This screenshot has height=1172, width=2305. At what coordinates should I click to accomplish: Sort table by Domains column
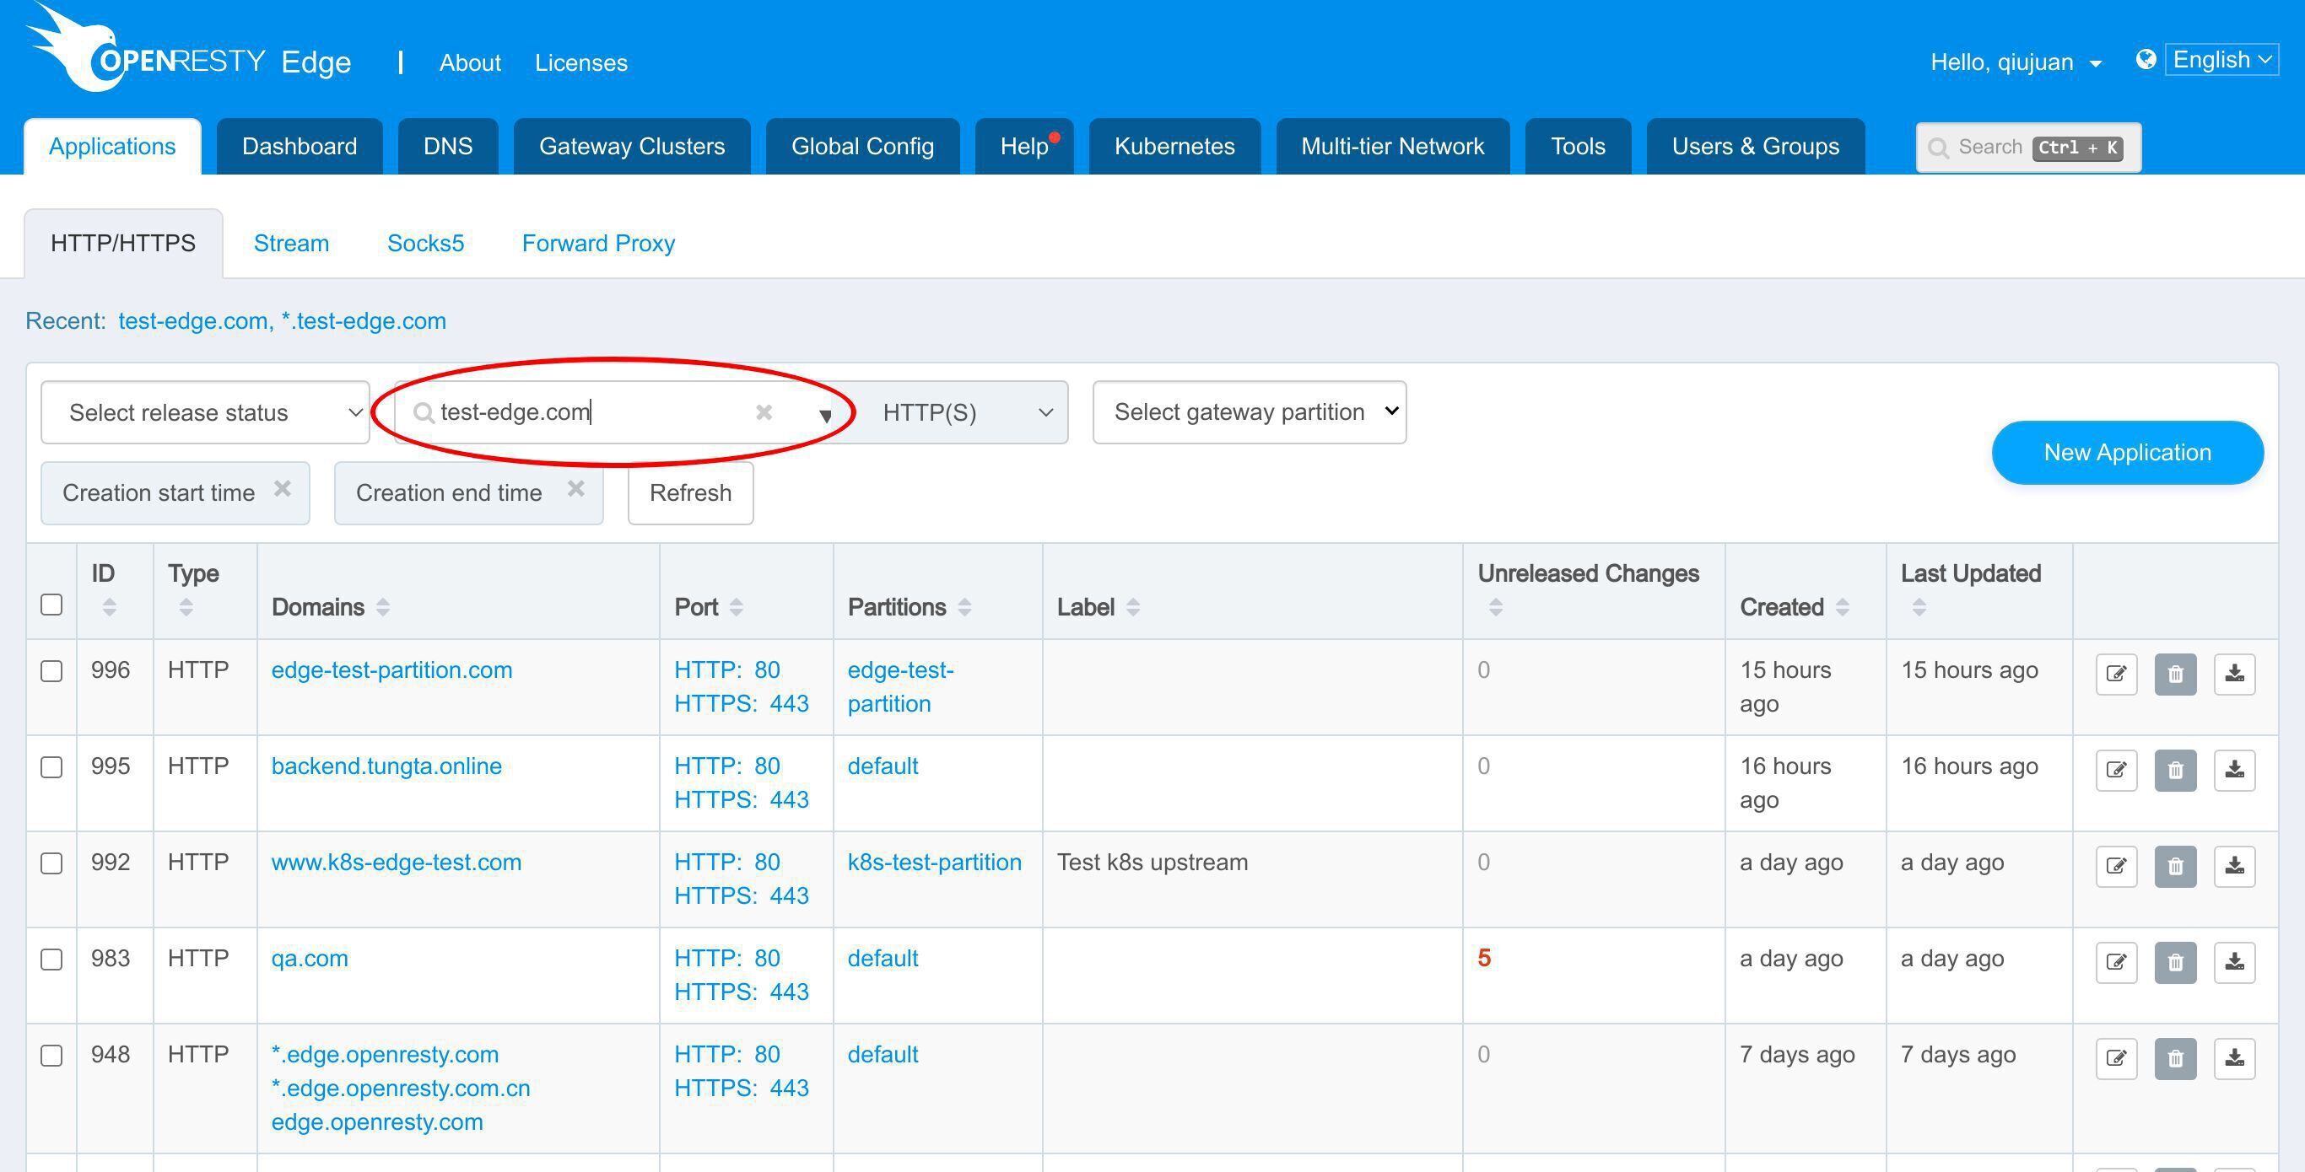(x=383, y=607)
